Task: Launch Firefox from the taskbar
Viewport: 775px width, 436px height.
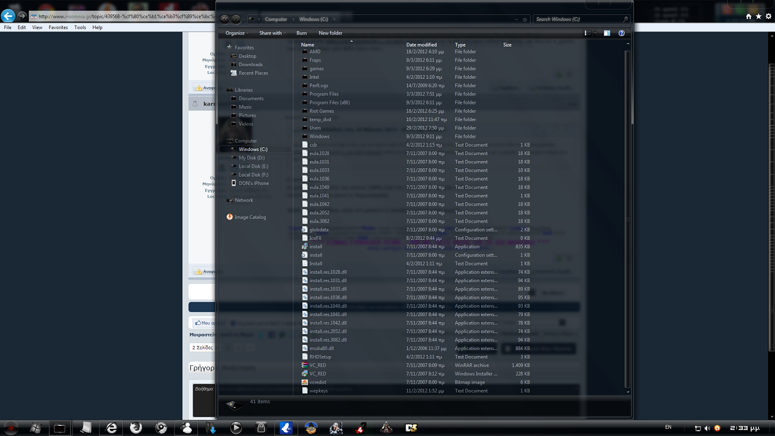Action: [x=136, y=428]
